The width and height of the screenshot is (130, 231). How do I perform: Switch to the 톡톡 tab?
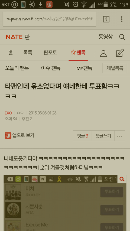click(28, 53)
